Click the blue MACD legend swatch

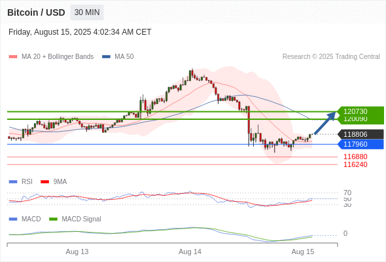[x=13, y=219]
